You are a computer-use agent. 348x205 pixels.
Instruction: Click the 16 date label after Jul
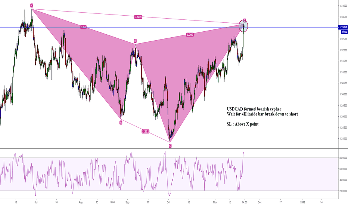(56, 202)
